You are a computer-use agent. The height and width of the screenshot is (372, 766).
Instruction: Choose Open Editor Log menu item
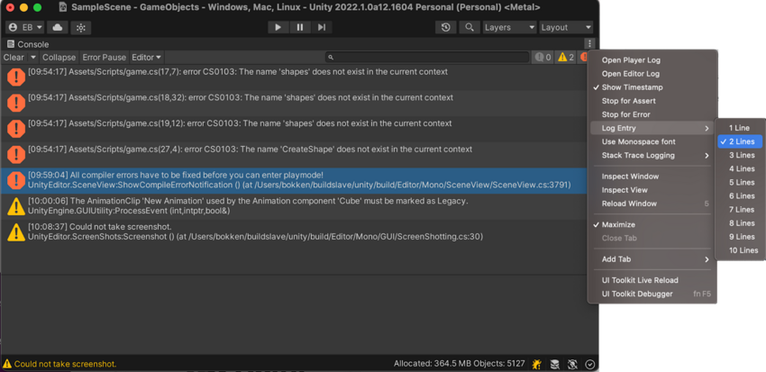coord(630,74)
